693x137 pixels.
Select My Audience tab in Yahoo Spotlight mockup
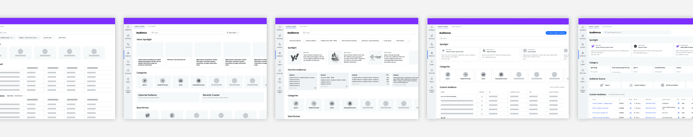(152, 26)
